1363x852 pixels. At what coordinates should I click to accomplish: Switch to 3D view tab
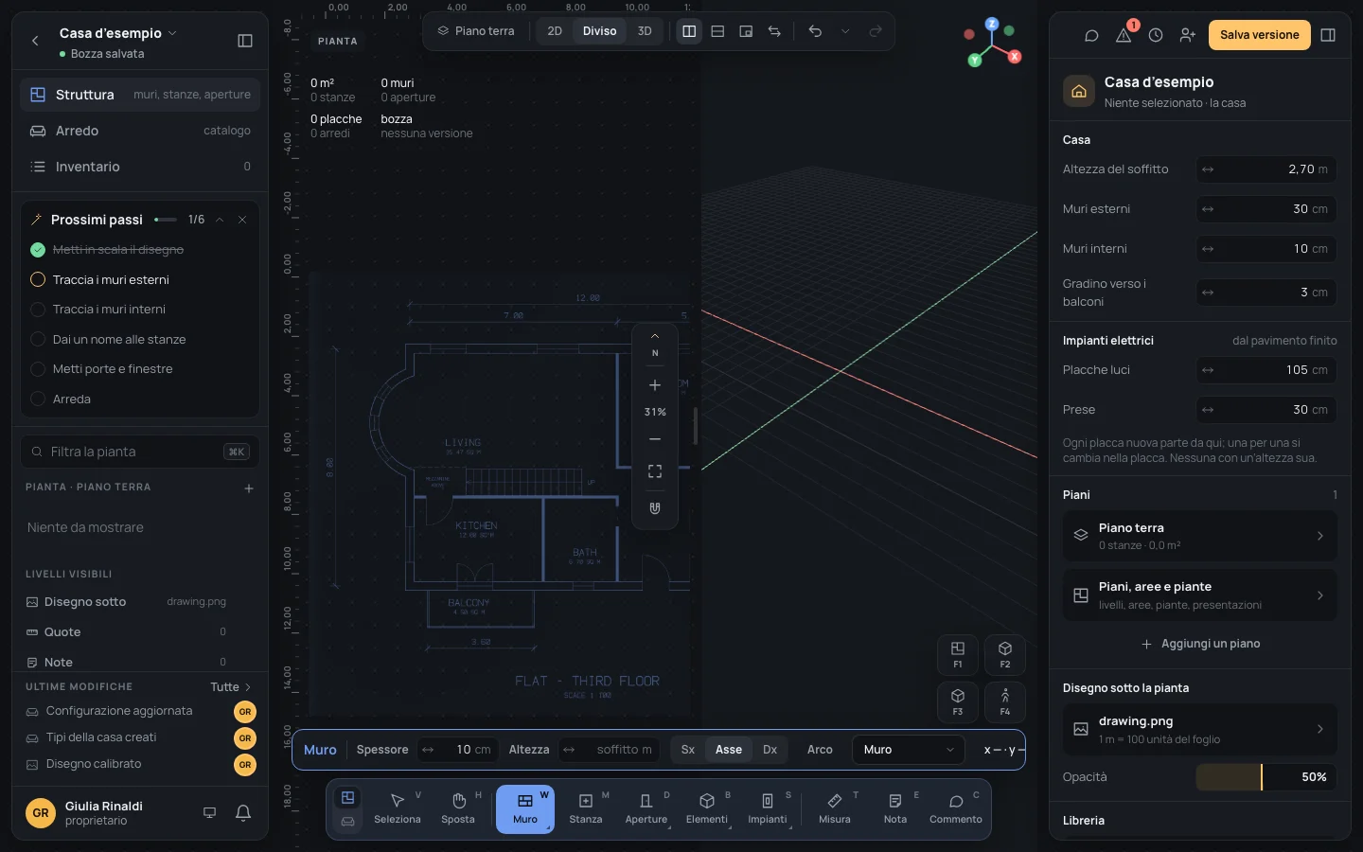645,31
